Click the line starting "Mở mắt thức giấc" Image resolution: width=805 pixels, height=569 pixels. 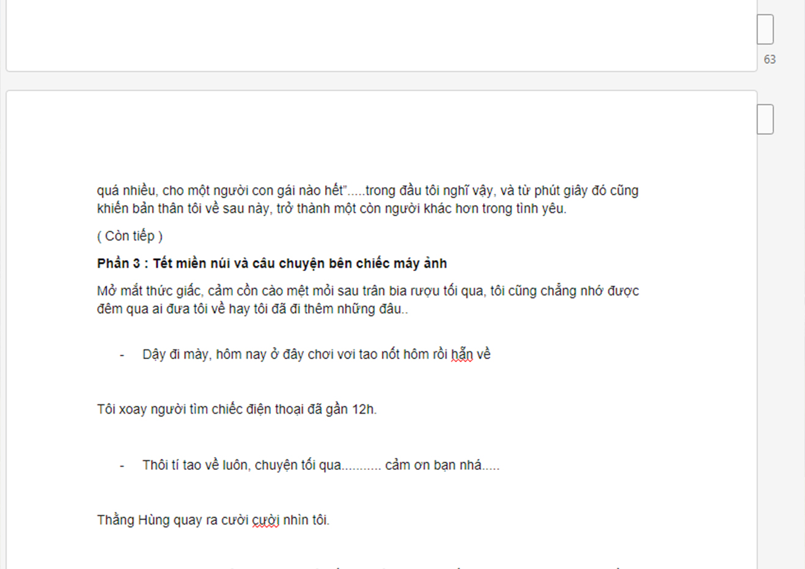(367, 291)
